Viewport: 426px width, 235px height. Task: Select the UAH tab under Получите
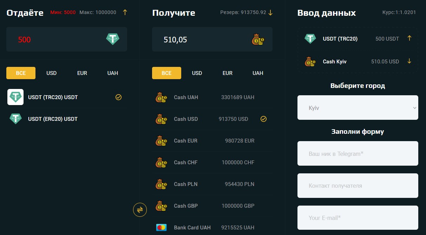[x=258, y=73]
